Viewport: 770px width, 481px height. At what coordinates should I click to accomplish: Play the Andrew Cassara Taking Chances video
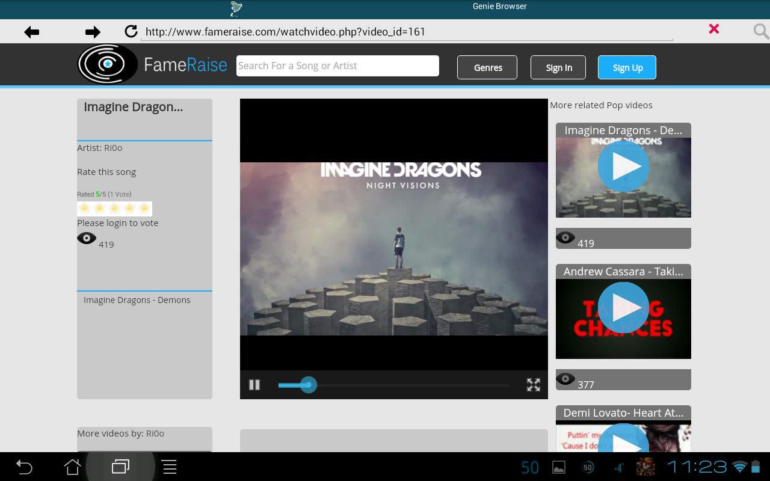point(623,308)
